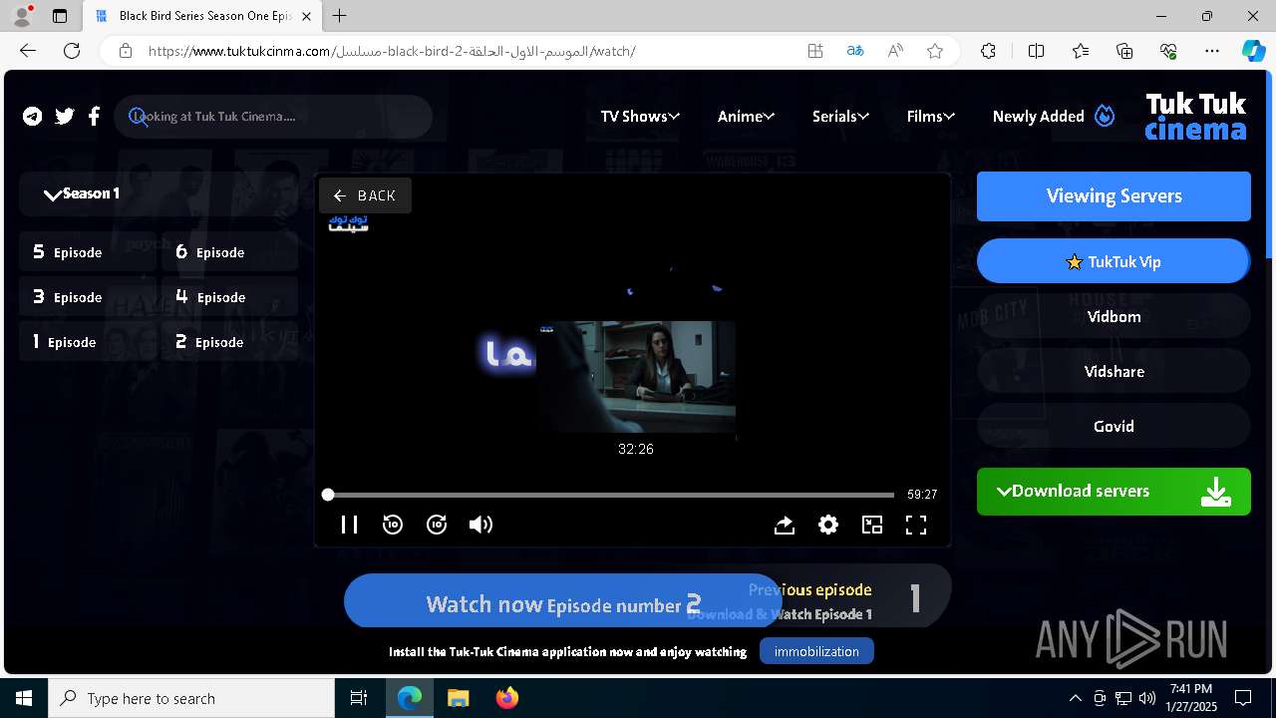Select Episode 2 from the list

tap(229, 342)
